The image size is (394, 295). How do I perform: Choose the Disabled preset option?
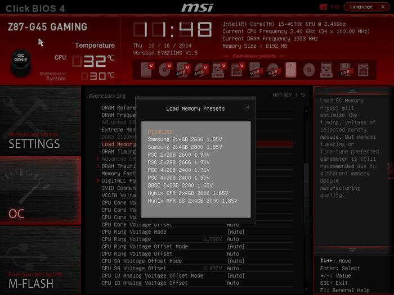click(x=160, y=131)
